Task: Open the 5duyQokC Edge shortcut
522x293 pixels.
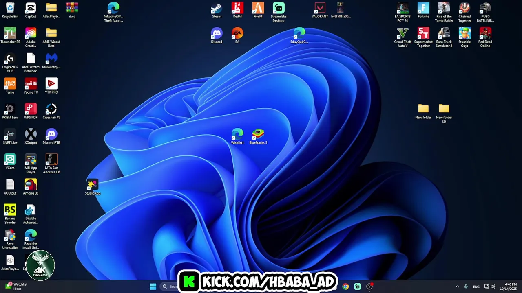Action: tap(299, 36)
